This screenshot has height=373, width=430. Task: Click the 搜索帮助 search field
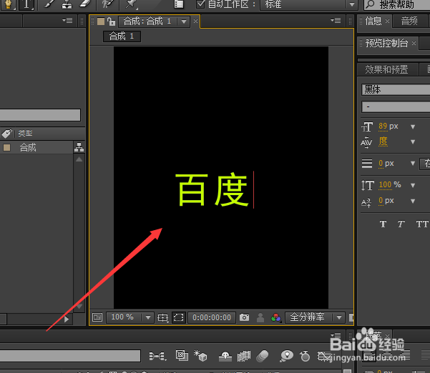click(x=397, y=4)
